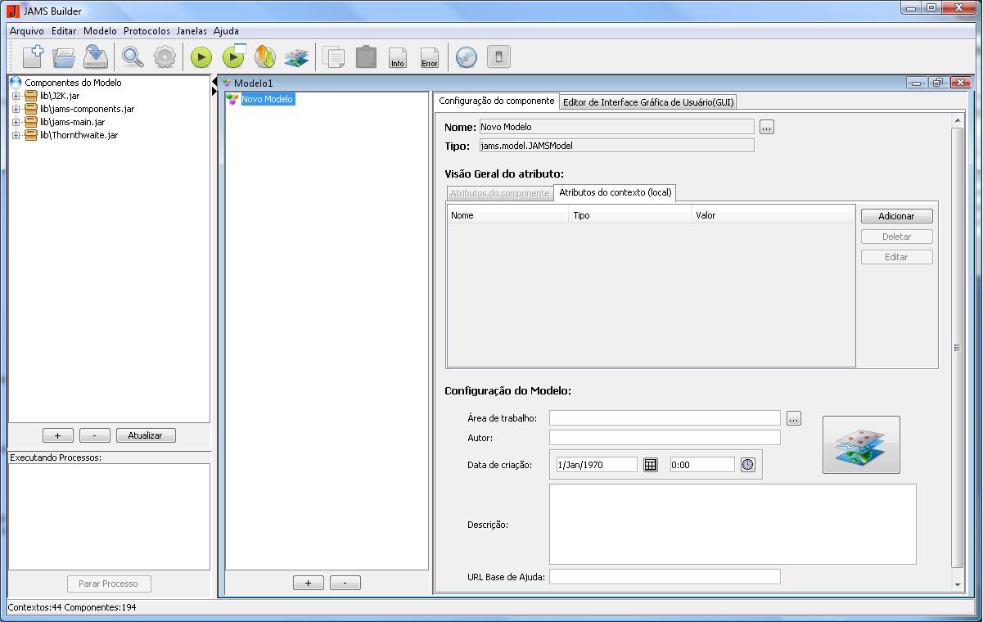The height and width of the screenshot is (622, 983).
Task: Open the calendar picker for Data de criação
Action: [651, 465]
